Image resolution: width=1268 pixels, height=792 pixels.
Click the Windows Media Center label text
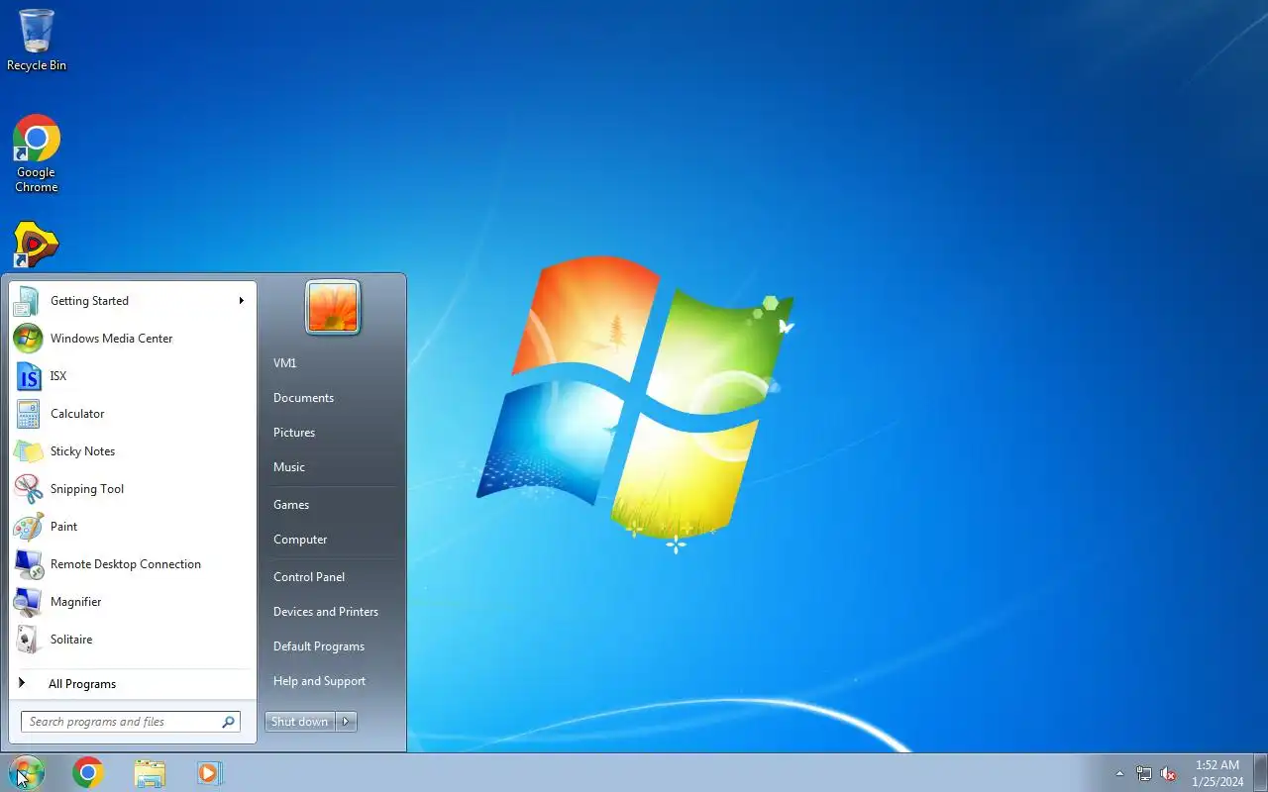click(112, 339)
